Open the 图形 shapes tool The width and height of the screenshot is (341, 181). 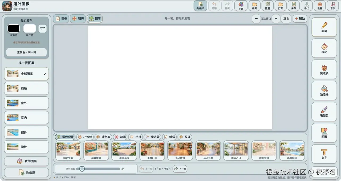pyautogui.click(x=324, y=133)
